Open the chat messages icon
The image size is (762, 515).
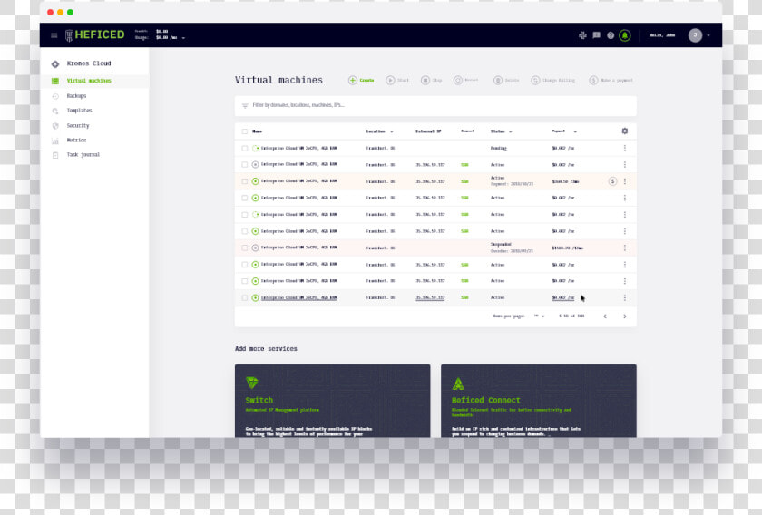pos(596,35)
